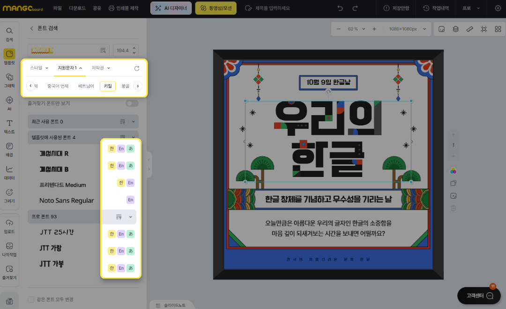This screenshot has width=506, height=309.
Task: Open the settings gear icon
Action: [498, 8]
